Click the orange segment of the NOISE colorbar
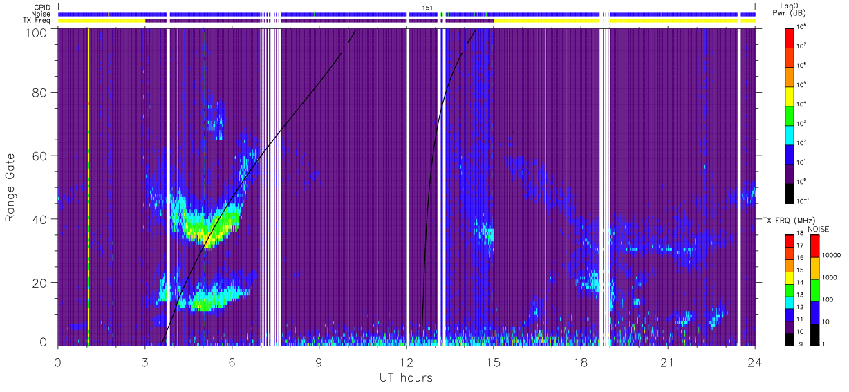The image size is (849, 392). 814,268
